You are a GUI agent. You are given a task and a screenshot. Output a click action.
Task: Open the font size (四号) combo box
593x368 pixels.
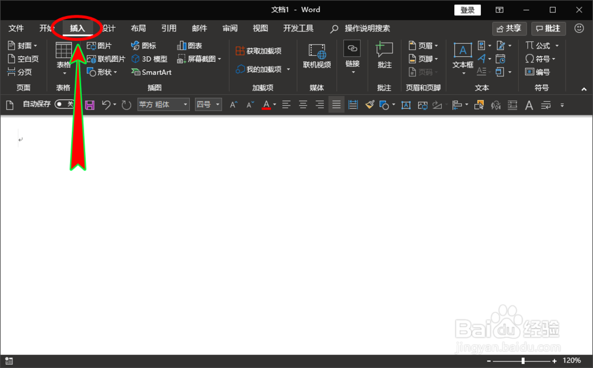pyautogui.click(x=208, y=104)
